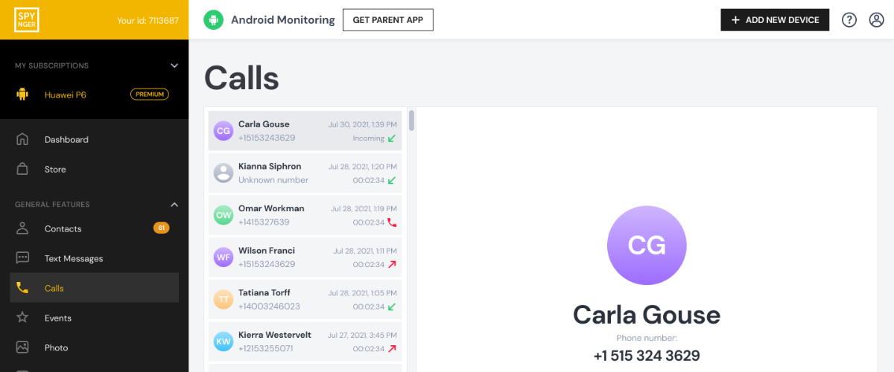Image resolution: width=894 pixels, height=372 pixels.
Task: Click the Contacts person icon
Action: [22, 228]
